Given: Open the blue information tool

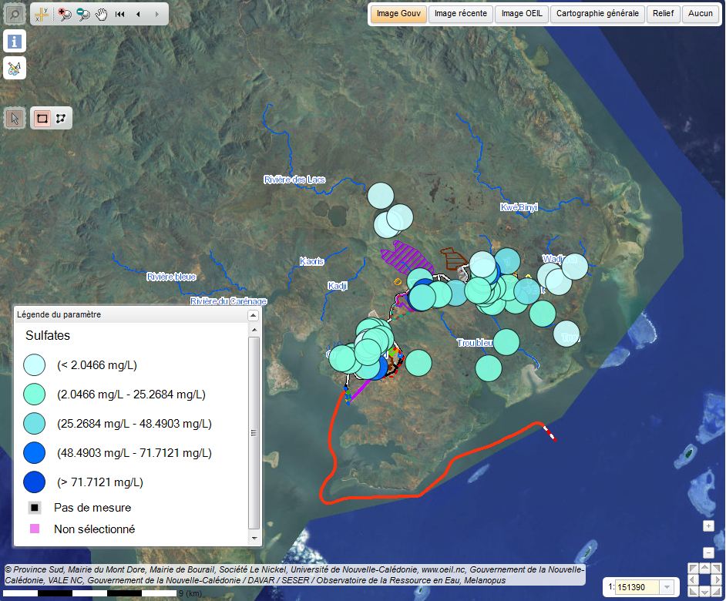Looking at the screenshot, I should tap(15, 42).
